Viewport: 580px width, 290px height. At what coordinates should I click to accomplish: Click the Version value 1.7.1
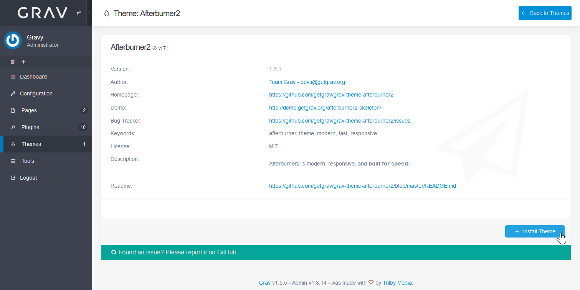point(275,69)
